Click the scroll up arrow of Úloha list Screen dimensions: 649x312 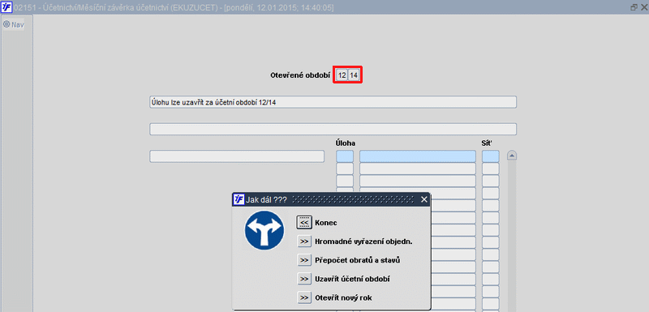click(512, 156)
